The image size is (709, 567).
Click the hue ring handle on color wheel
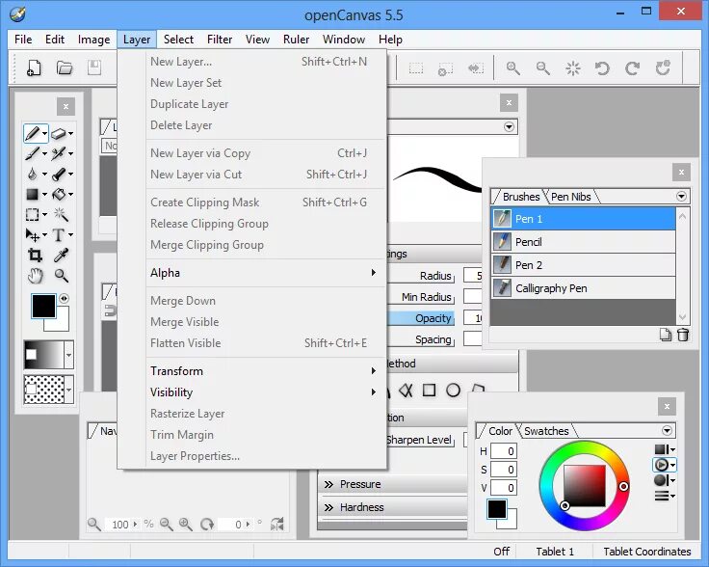tap(623, 486)
